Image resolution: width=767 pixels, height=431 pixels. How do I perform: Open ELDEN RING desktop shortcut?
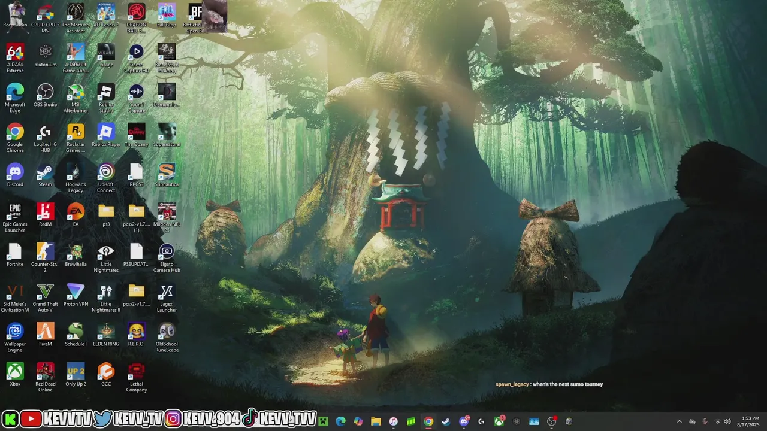(x=106, y=335)
